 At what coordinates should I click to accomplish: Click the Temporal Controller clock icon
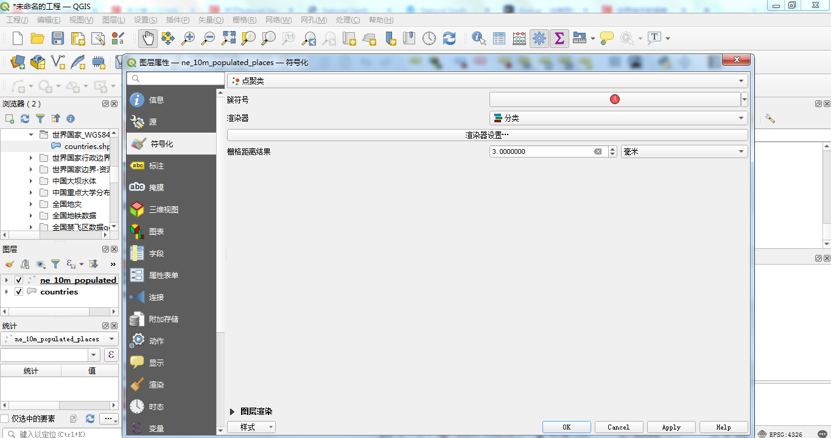429,38
